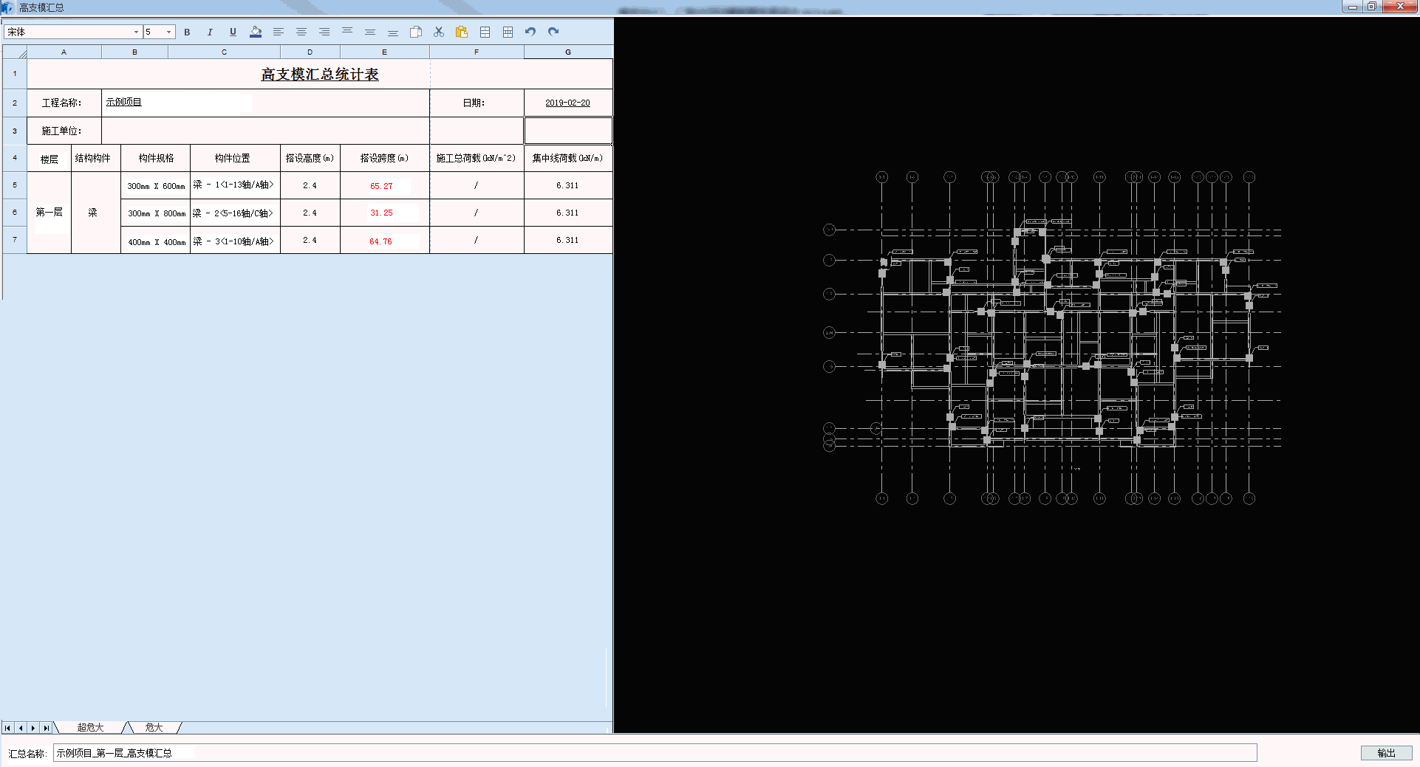Align text to vertical middle
The image size is (1420, 767).
(370, 32)
